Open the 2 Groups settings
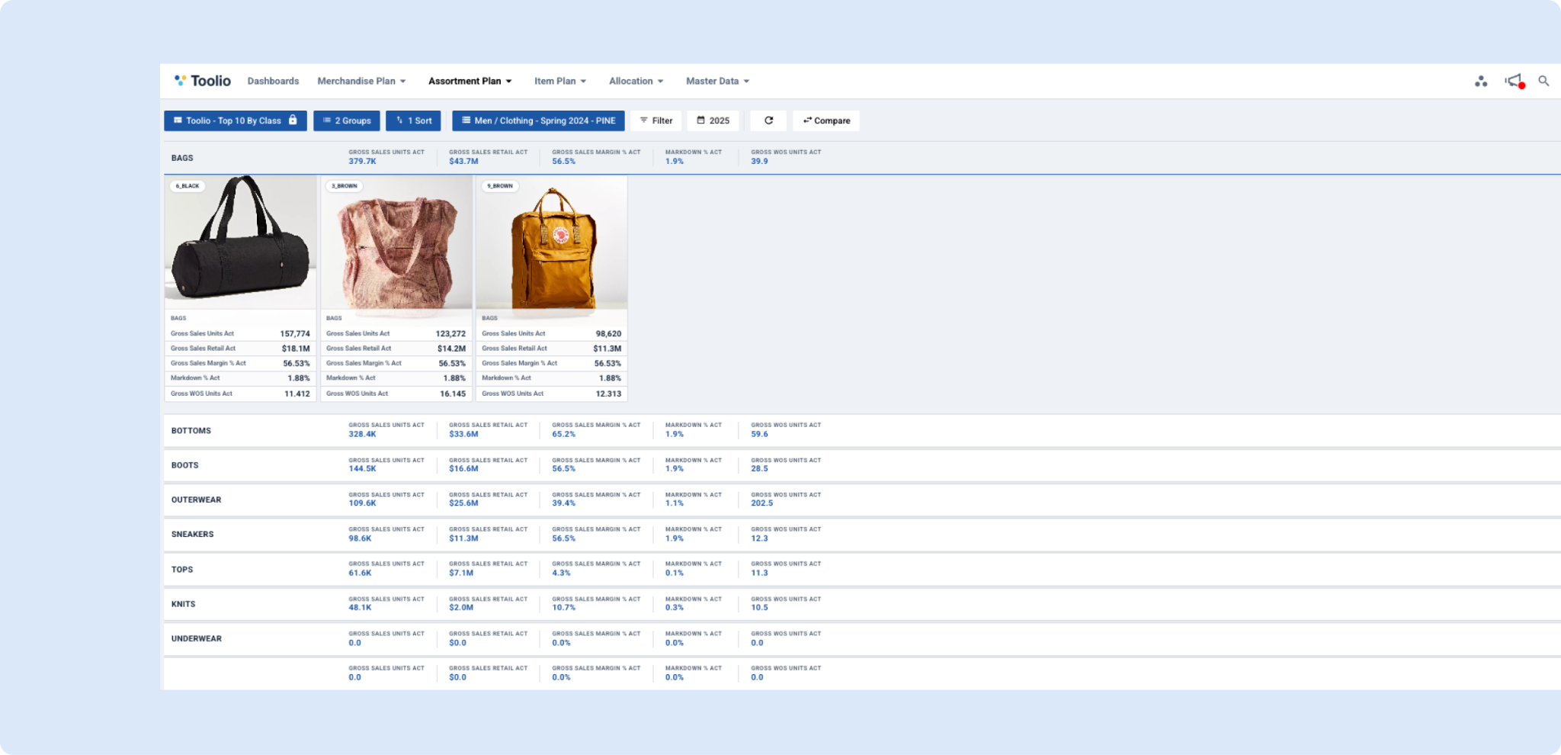Screen dimensions: 1561x755 click(x=347, y=120)
